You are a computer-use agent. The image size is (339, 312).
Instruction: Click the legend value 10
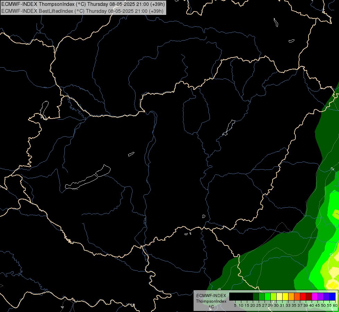point(241,305)
